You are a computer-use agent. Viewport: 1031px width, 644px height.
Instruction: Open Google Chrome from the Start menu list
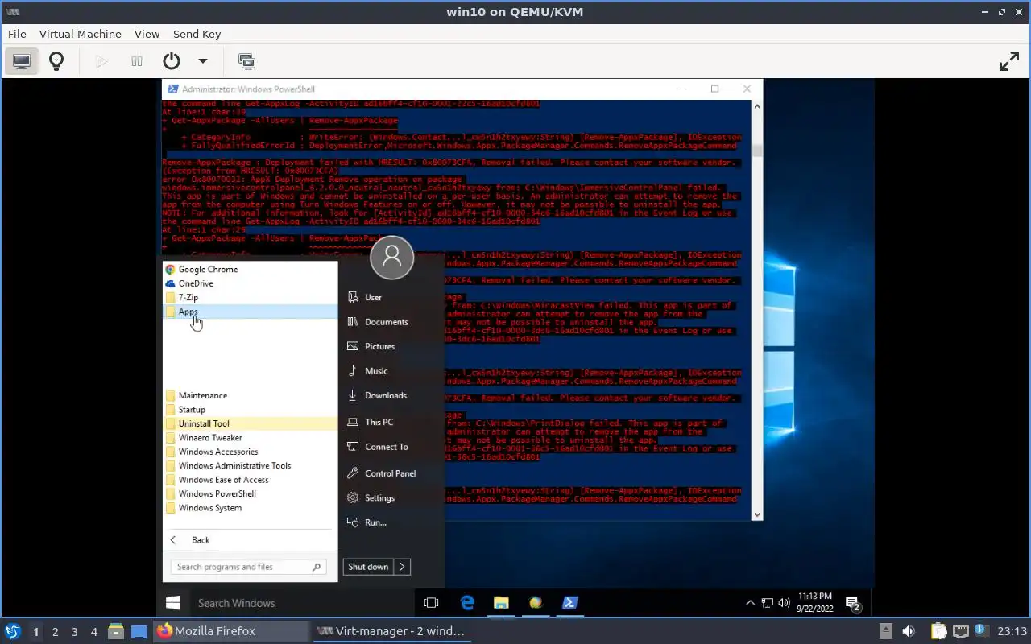pos(251,270)
